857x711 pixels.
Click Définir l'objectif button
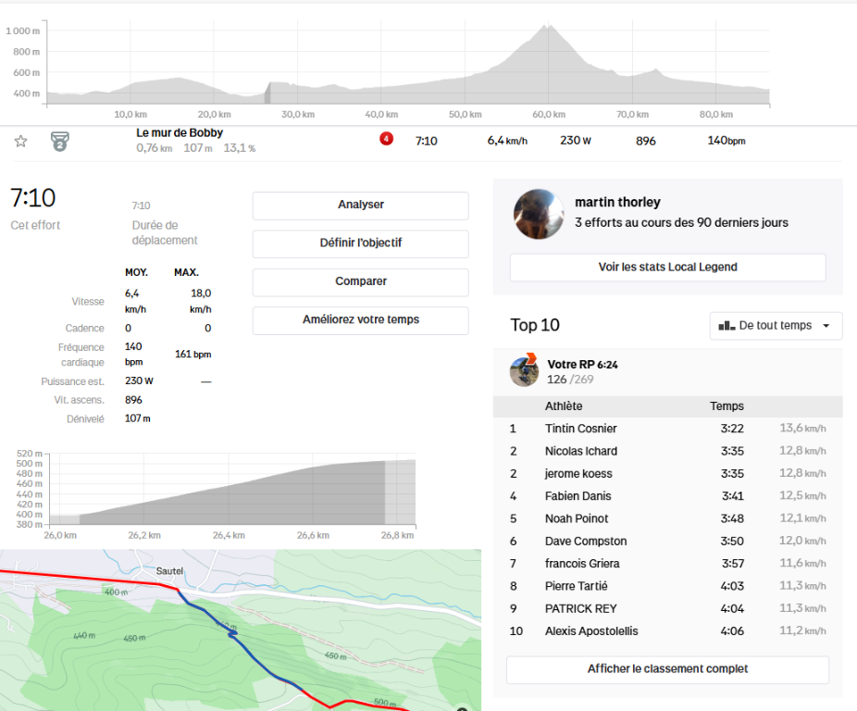[x=361, y=243]
